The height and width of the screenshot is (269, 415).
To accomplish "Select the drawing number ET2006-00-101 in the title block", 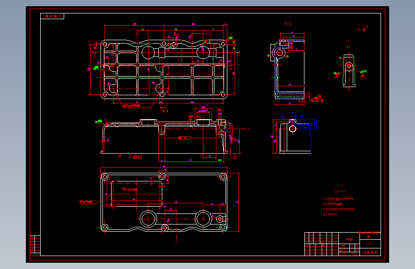I will [370, 253].
